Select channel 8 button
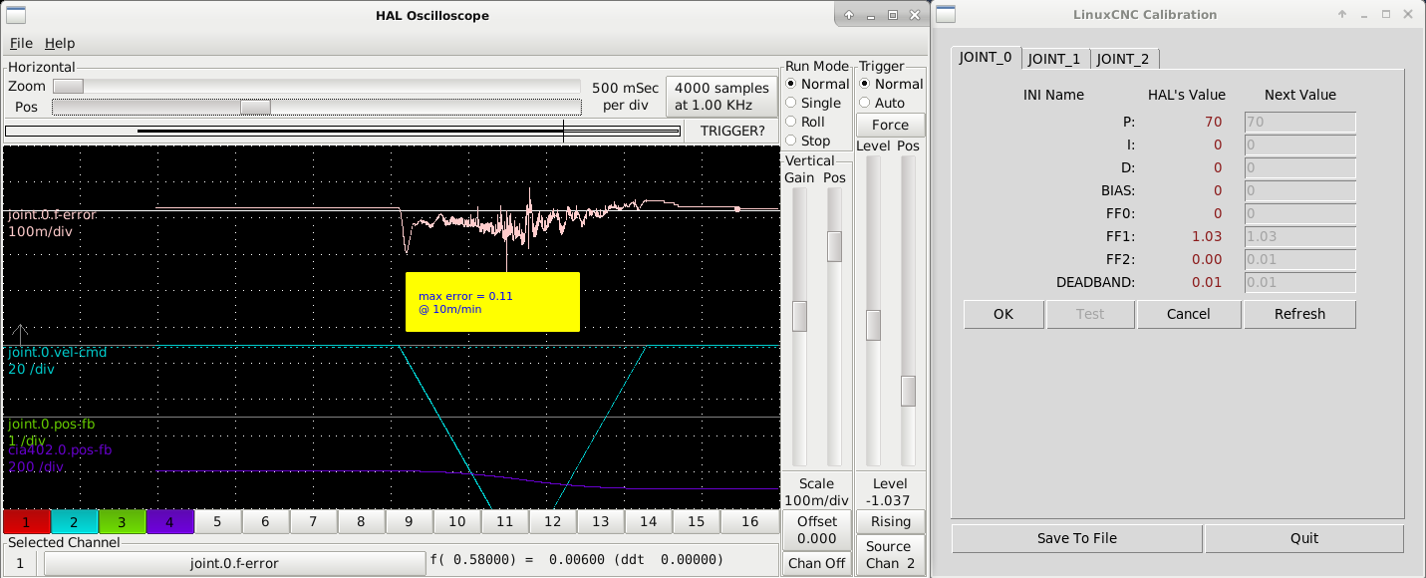Viewport: 1426px width, 578px height. point(361,522)
